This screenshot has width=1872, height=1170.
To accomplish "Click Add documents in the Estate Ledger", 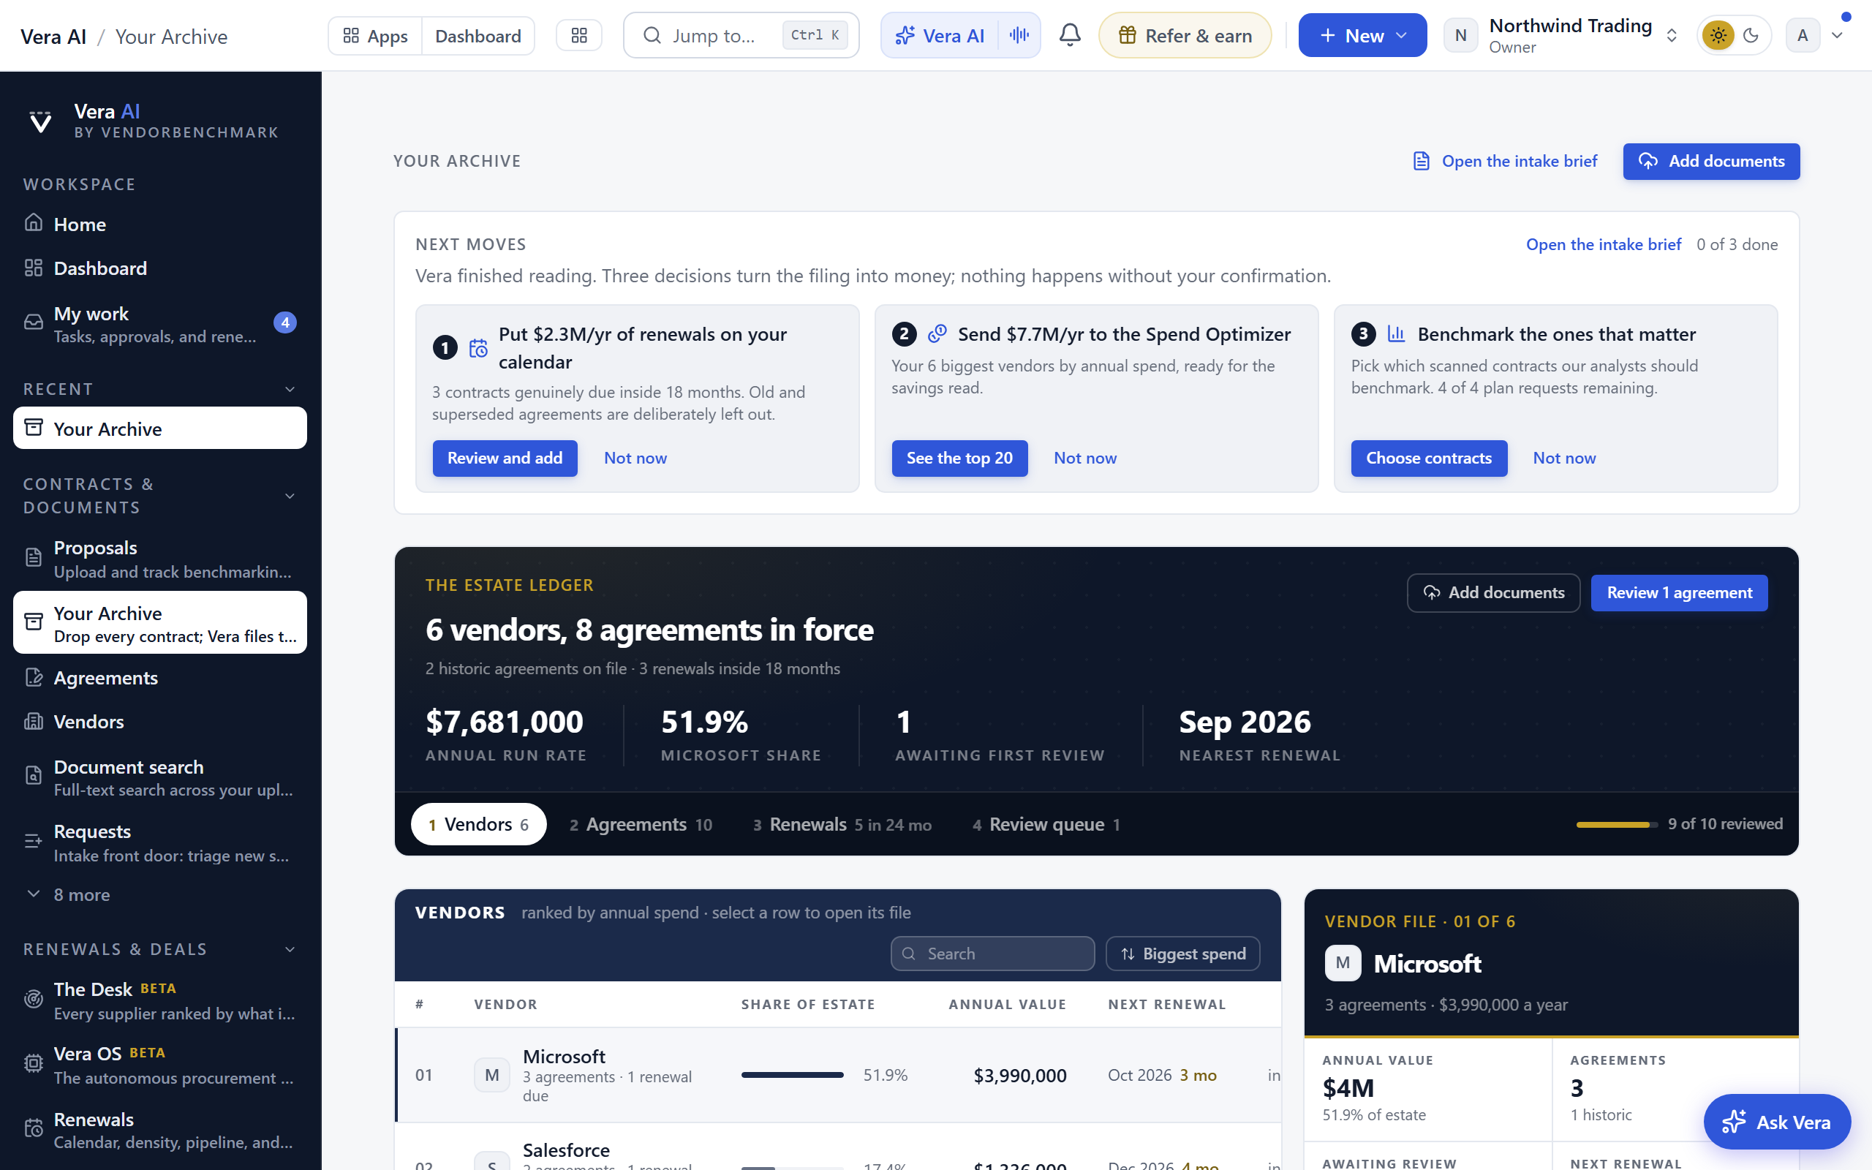I will [x=1493, y=593].
